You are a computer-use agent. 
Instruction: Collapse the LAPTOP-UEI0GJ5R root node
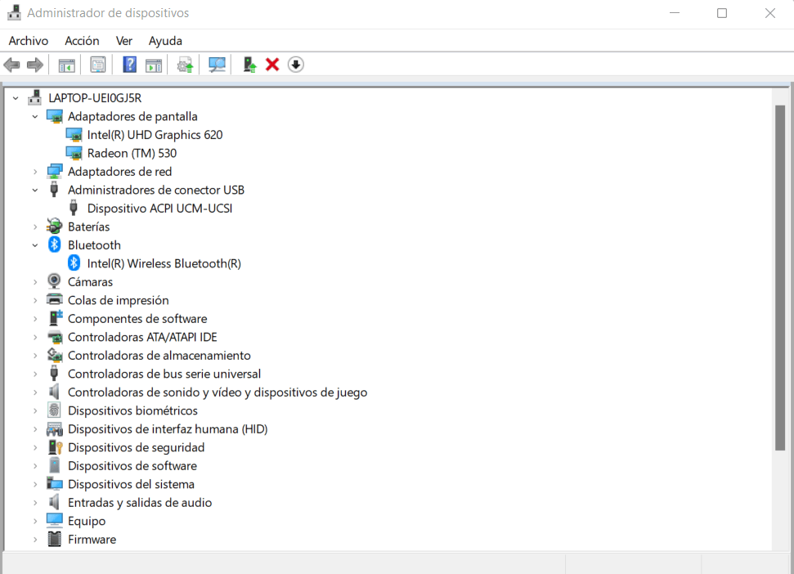[x=16, y=98]
